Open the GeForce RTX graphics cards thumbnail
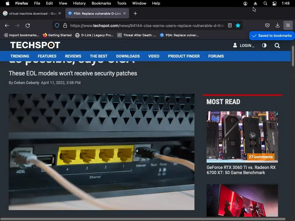The height and width of the screenshot is (221, 295). click(242, 137)
